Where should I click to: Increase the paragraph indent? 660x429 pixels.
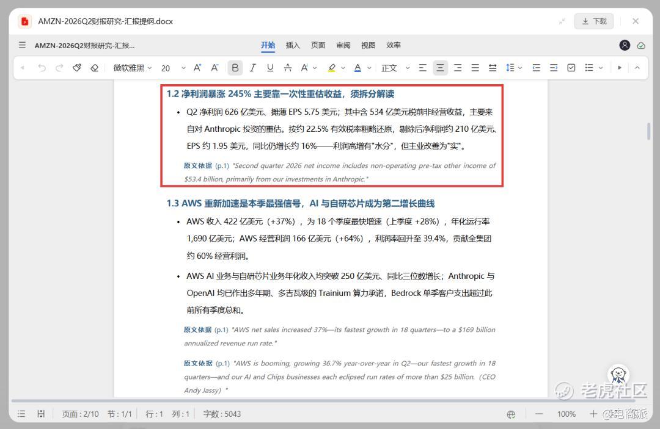click(554, 68)
